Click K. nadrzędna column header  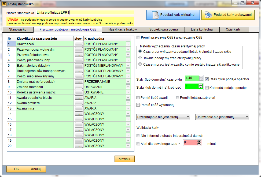[x=107, y=39]
